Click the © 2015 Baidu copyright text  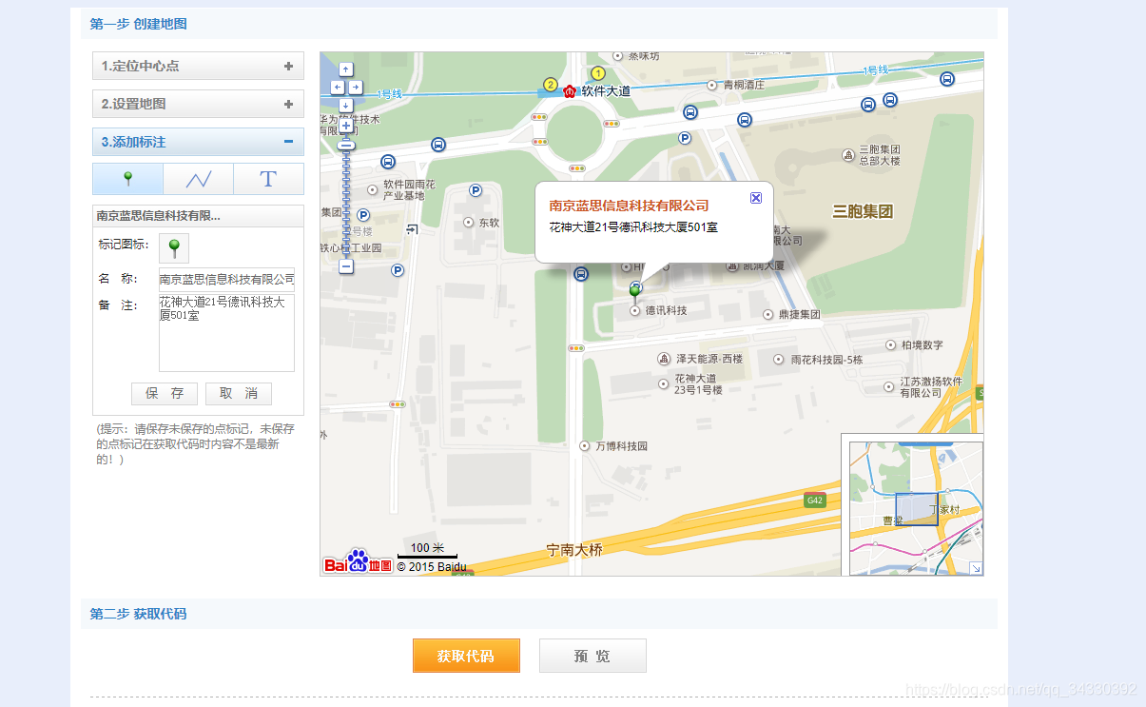pos(432,567)
